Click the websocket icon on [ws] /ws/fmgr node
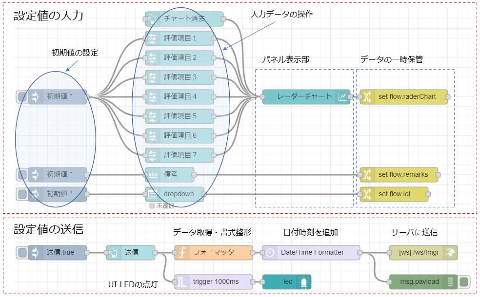Viewport: 480px width, 297px height. tap(450, 252)
